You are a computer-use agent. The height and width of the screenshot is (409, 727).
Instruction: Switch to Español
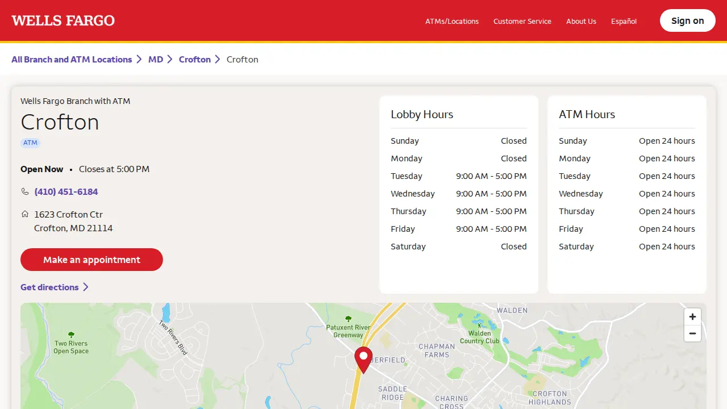[624, 22]
